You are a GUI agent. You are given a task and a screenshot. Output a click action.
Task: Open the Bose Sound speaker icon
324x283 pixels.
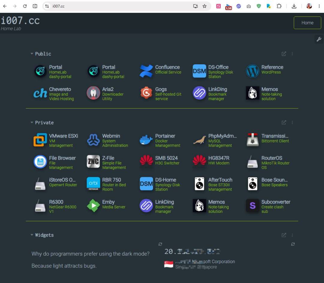(253, 184)
